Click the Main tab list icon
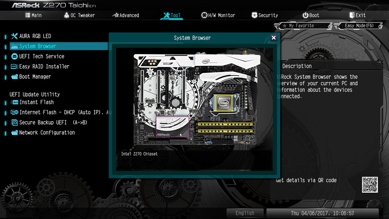The height and width of the screenshot is (219, 389). [28, 15]
